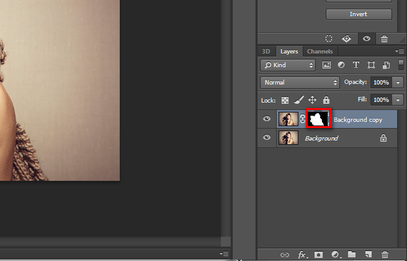The width and height of the screenshot is (407, 261).
Task: Open bottom panel flyout menu
Action: 224,254
